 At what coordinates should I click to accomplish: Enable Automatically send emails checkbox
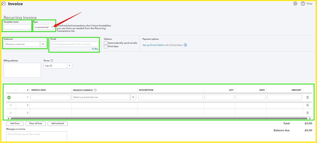pos(105,43)
